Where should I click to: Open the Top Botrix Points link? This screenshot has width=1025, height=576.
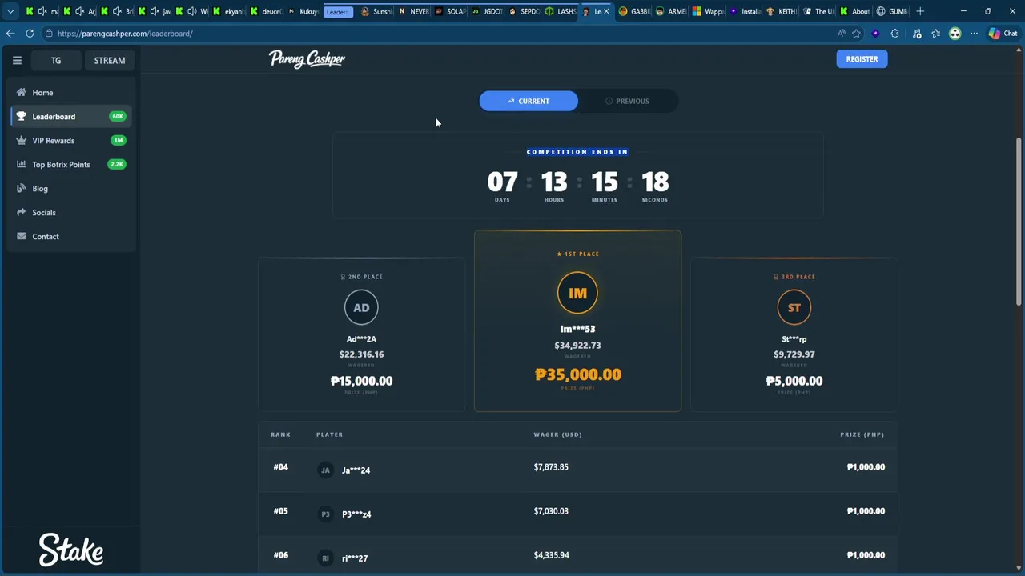(72, 165)
